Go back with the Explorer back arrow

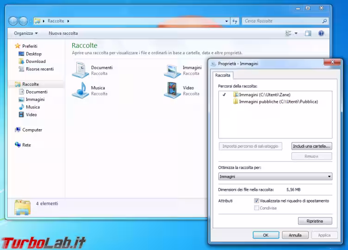(x=13, y=21)
